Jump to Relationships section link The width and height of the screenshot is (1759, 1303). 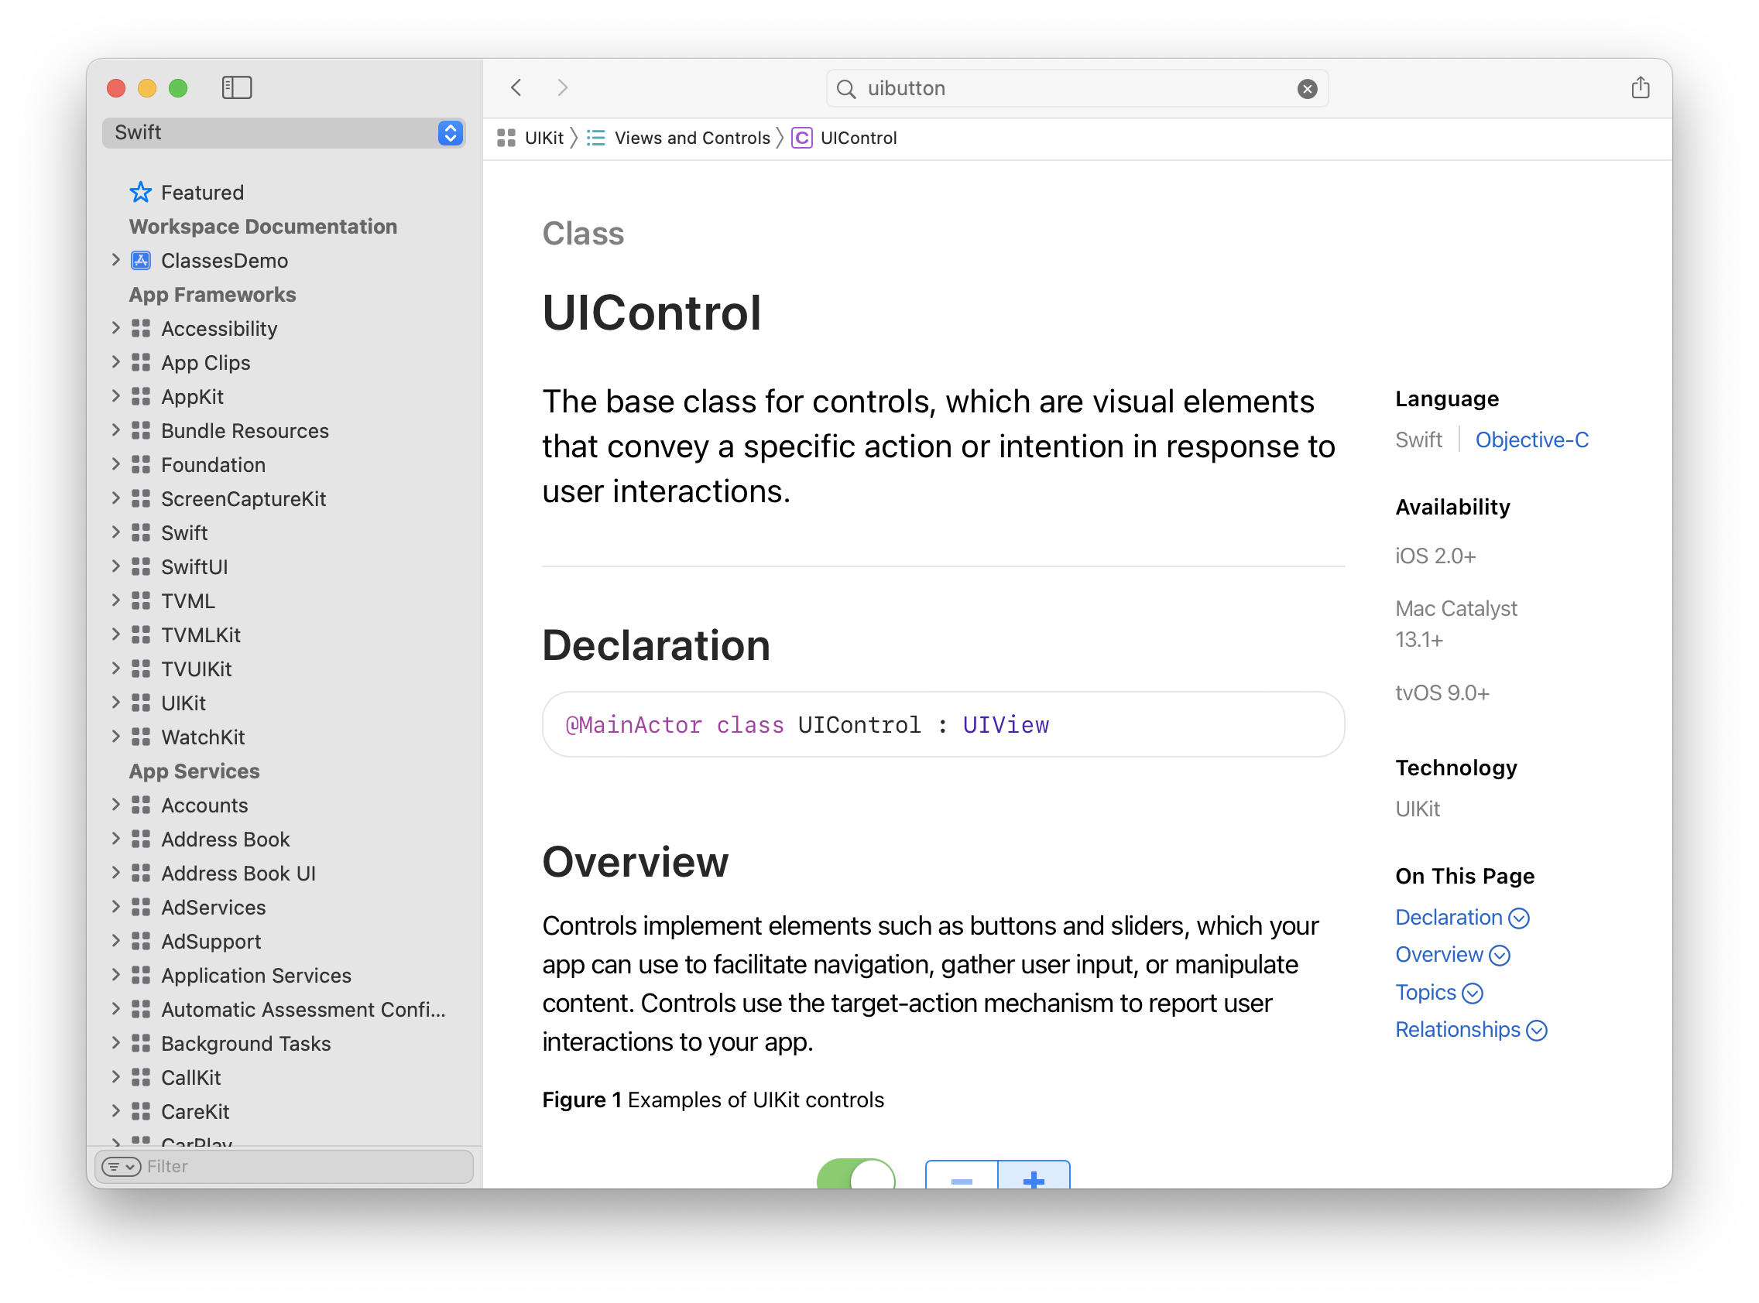click(x=1457, y=1029)
